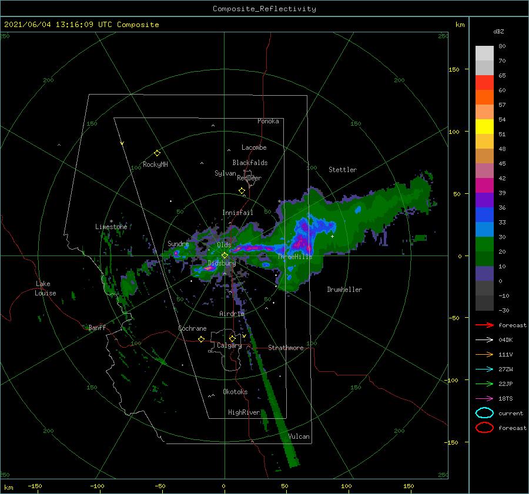The height and width of the screenshot is (494, 529).
Task: Click the Limestone label
Action: point(111,227)
